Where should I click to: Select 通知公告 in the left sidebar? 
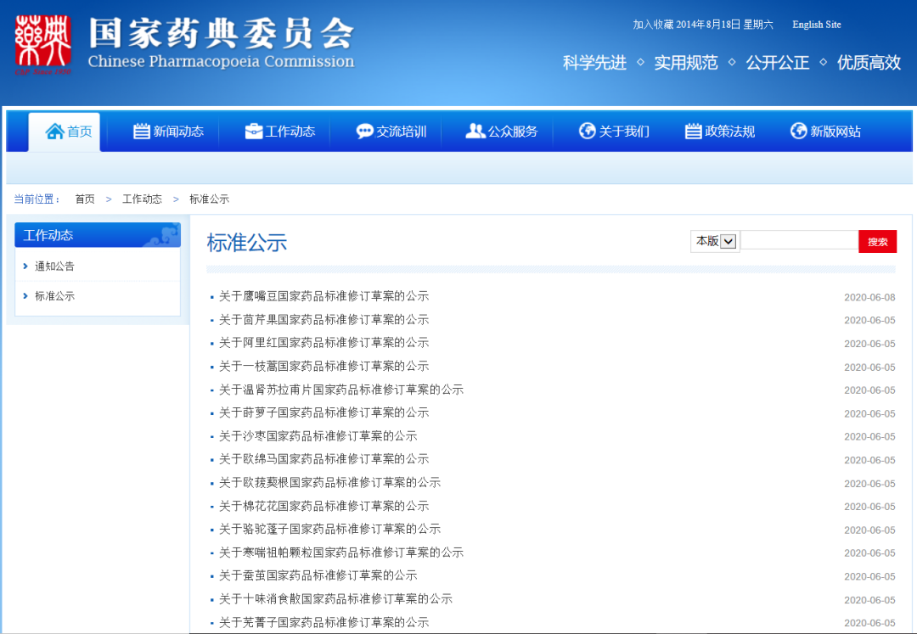coord(54,267)
